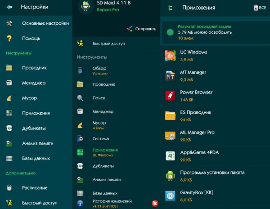Open Основные настройки tools icon
The width and height of the screenshot is (270, 209).
[9, 23]
